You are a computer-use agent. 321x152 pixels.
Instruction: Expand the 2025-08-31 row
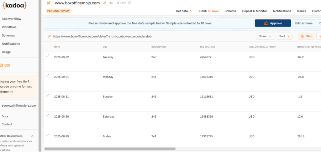coord(48,95)
